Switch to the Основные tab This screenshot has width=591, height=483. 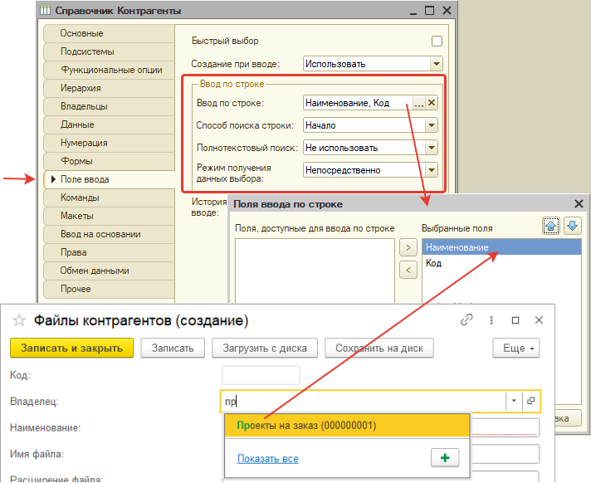coord(109,33)
